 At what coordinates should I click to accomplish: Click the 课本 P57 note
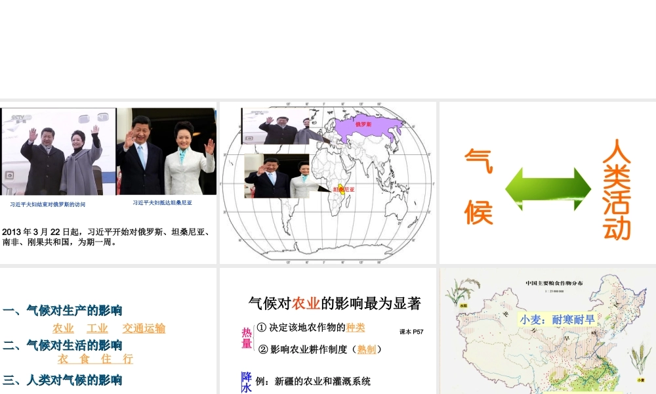(411, 332)
